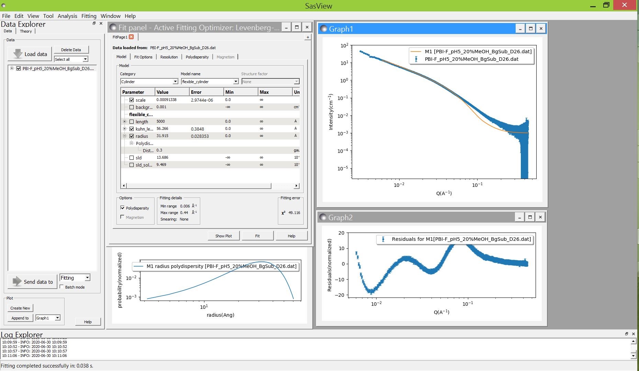Float the Log Explorer panel

pyautogui.click(x=626, y=334)
